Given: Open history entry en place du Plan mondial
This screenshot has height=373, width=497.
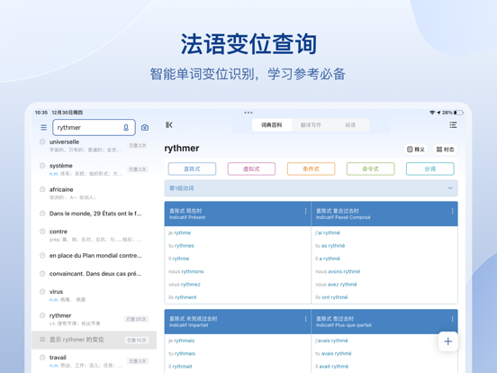Looking at the screenshot, I should 95,255.
